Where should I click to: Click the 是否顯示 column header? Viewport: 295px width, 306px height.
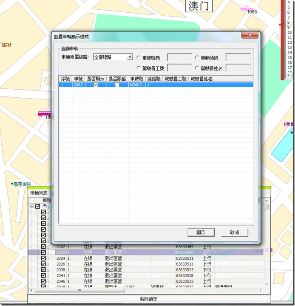tap(96, 79)
